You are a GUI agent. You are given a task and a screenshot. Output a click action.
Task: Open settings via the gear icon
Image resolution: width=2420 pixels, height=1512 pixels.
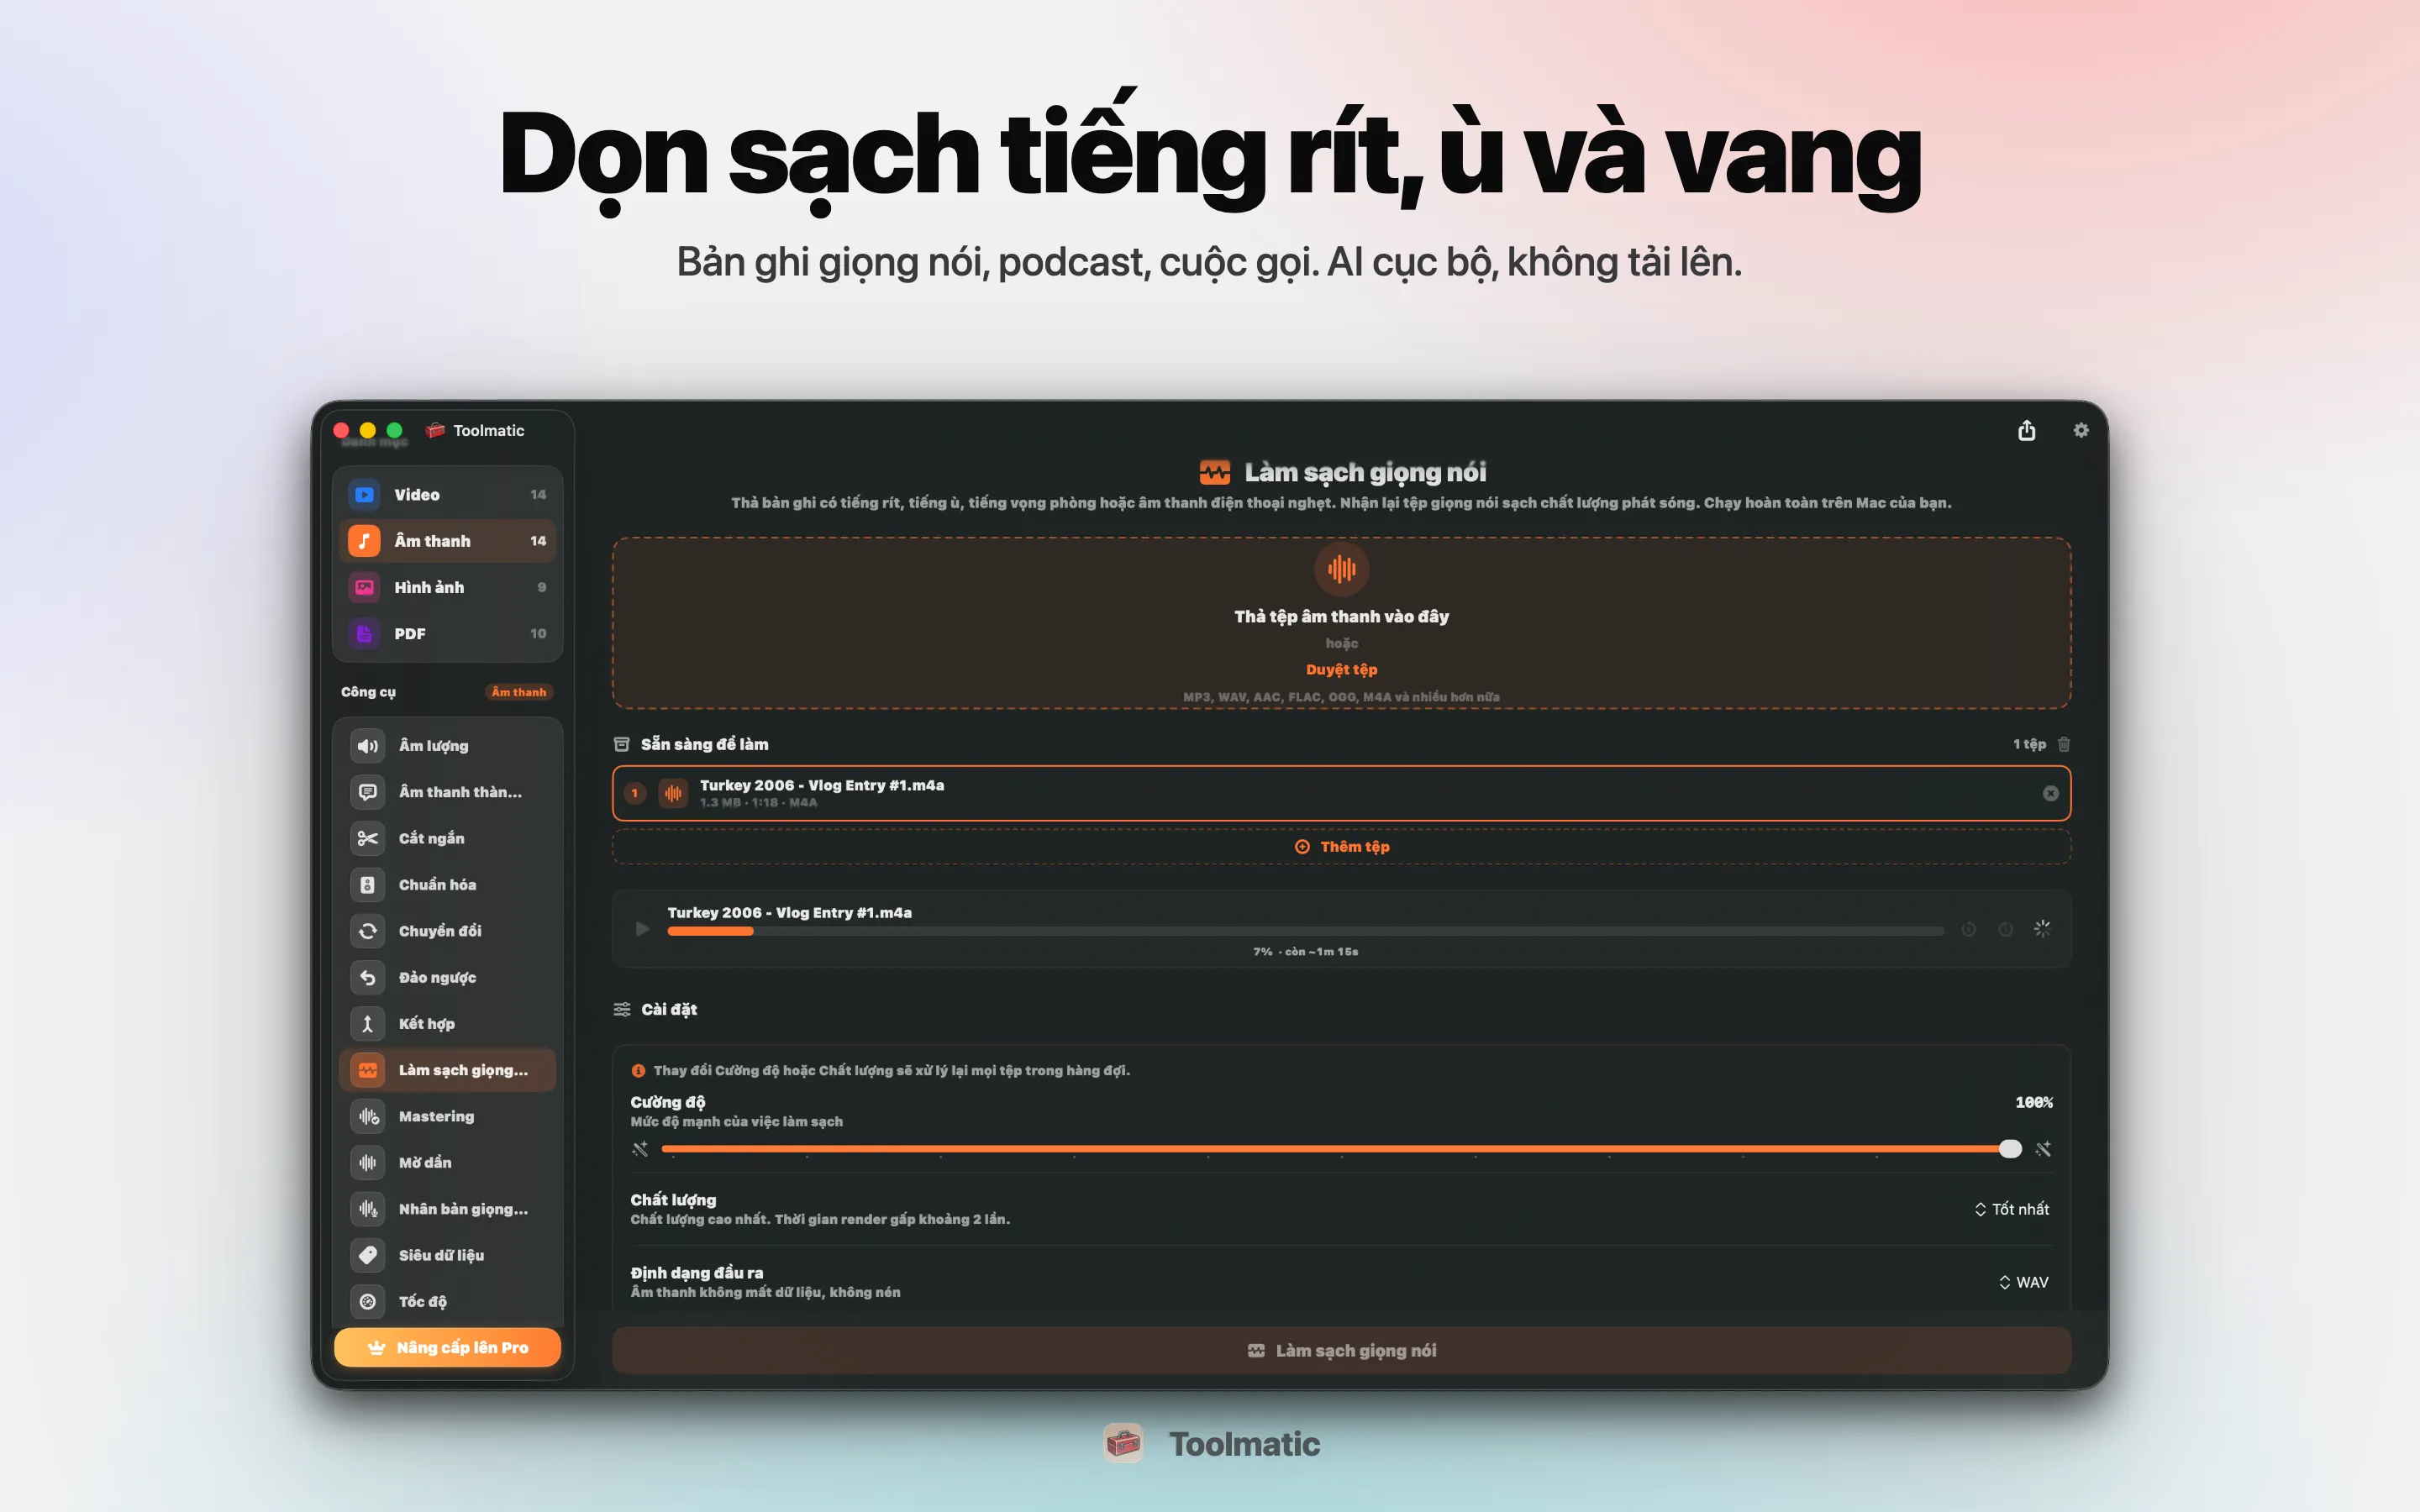click(x=2081, y=430)
